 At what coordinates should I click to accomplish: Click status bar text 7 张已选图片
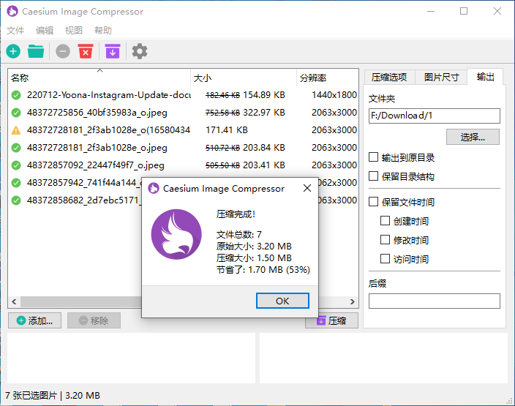31,395
